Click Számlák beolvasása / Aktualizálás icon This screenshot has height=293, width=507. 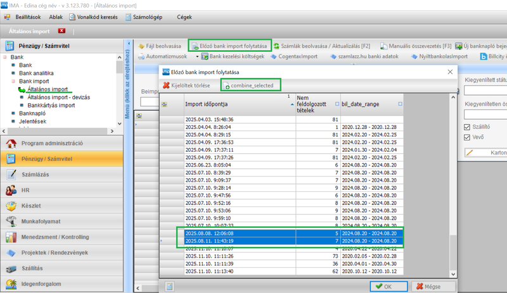(276, 46)
